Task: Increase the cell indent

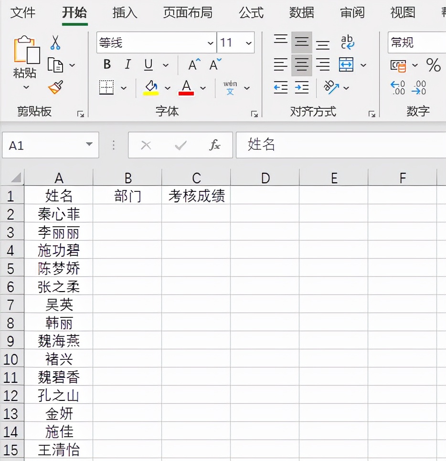Action: 302,87
